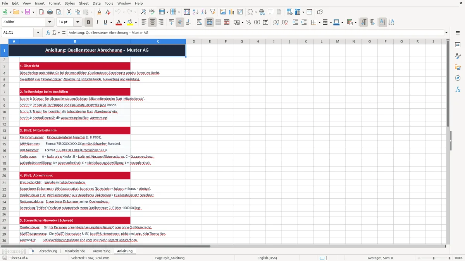Click the zoom in plus button

pyautogui.click(x=449, y=258)
